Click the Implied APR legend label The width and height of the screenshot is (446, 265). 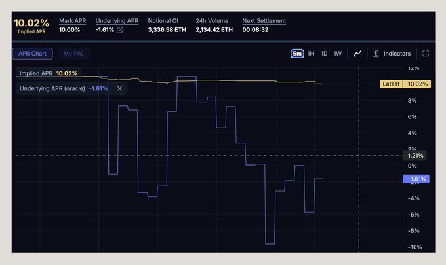[x=36, y=74]
